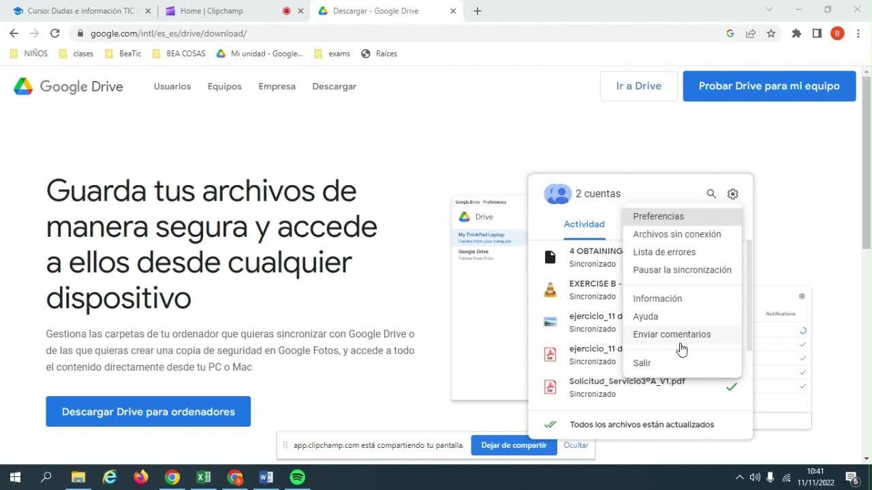This screenshot has width=872, height=490.
Task: Open the Chrome tab search dropdown
Action: pyautogui.click(x=769, y=10)
